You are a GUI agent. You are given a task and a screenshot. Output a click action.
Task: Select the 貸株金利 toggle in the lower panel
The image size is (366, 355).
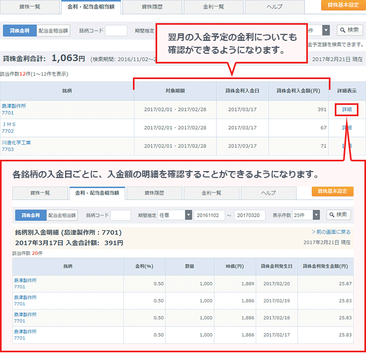pos(31,215)
